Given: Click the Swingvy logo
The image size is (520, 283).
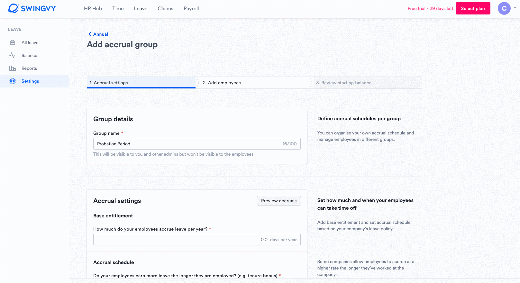Looking at the screenshot, I should pos(32,8).
